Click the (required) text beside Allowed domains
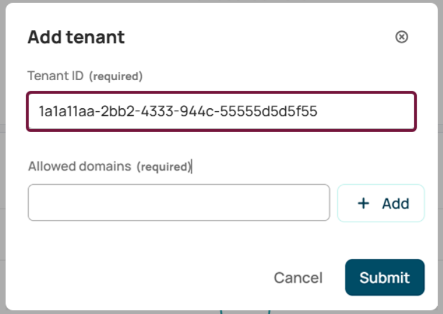The image size is (443, 314). [x=164, y=167]
